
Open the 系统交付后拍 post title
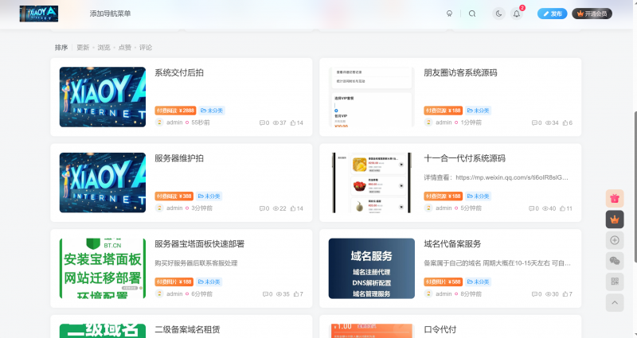179,72
